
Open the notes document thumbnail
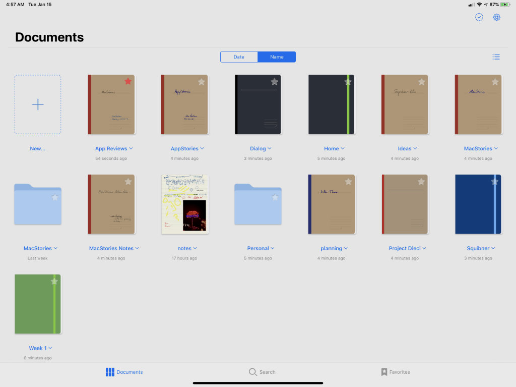click(185, 204)
